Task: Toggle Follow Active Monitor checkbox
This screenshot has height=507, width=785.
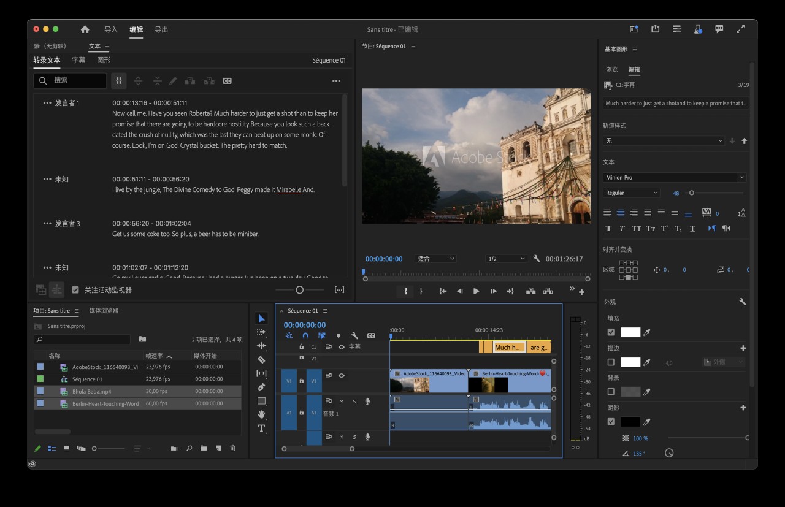Action: (75, 290)
